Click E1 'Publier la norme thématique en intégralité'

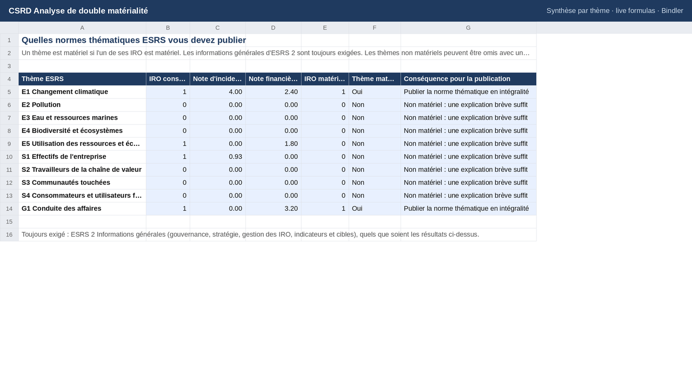pyautogui.click(x=468, y=92)
